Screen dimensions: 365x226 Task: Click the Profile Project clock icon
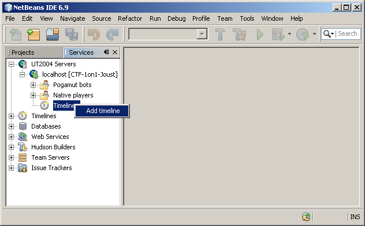(x=303, y=35)
